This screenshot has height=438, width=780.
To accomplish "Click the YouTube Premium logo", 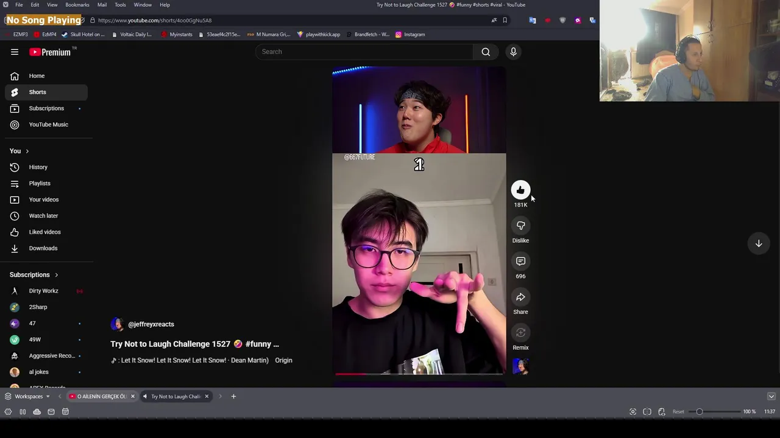I will (50, 52).
